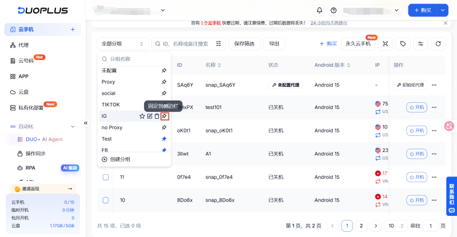This screenshot has width=457, height=237.
Task: Pin the social group to sidebar
Action: tap(164, 93)
